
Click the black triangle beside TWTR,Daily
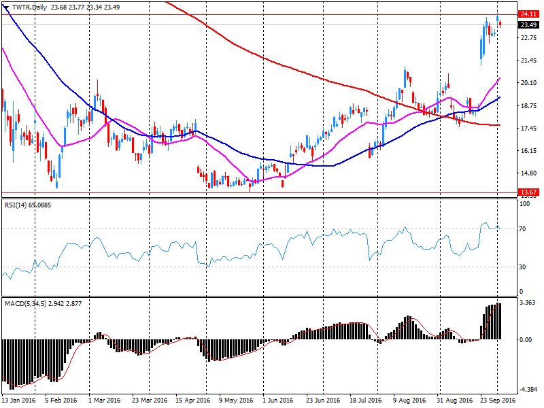click(x=6, y=8)
